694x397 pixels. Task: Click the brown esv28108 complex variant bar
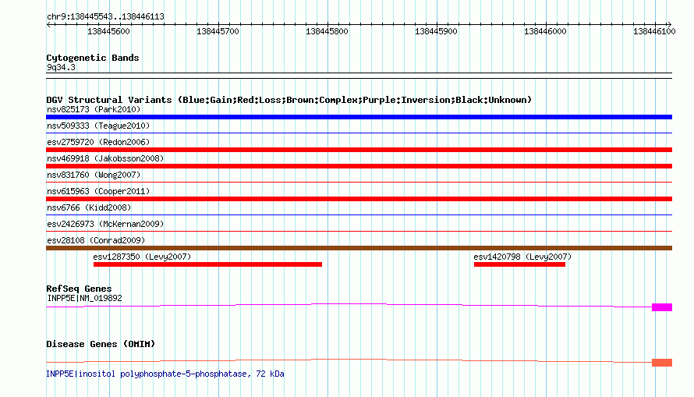[x=359, y=248]
